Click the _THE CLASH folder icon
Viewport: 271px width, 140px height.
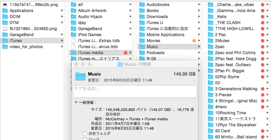point(211,23)
